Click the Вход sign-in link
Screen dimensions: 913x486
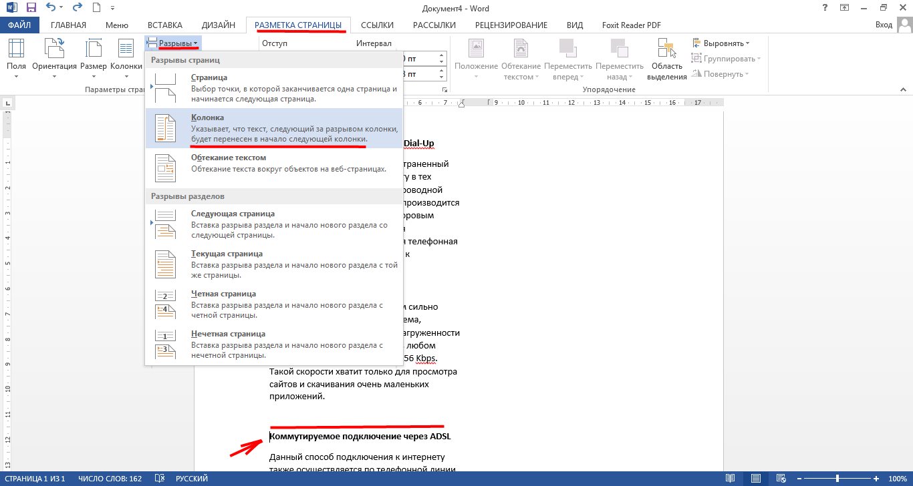[884, 25]
